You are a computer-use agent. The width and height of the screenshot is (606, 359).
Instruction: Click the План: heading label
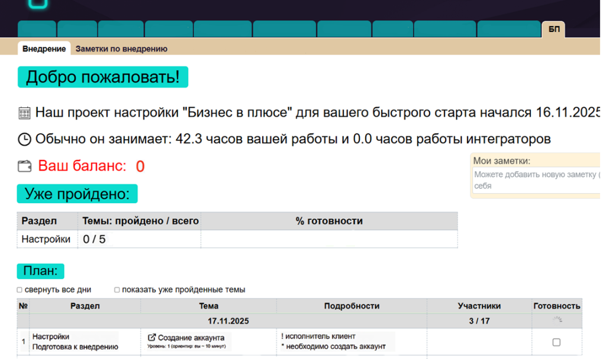[40, 271]
